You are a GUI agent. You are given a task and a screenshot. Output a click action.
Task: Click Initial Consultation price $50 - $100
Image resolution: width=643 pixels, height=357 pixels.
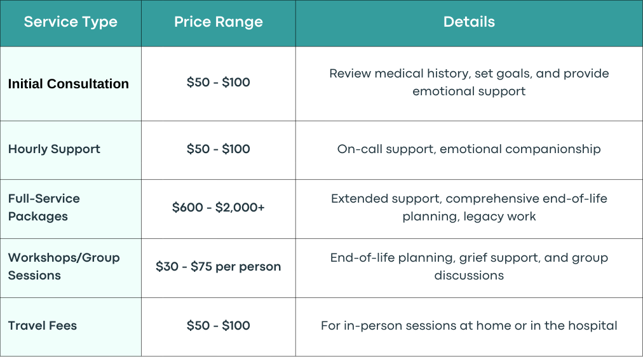coord(219,83)
